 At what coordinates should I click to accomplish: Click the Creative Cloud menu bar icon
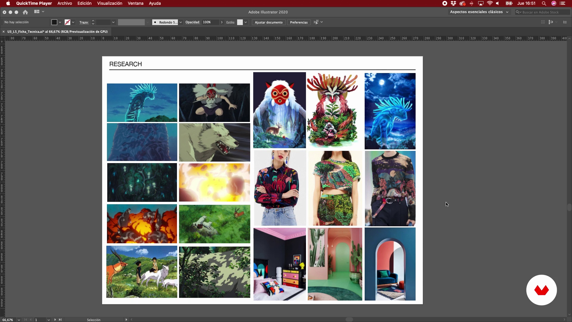click(462, 3)
